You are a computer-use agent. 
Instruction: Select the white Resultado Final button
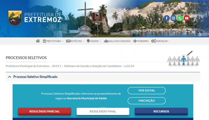(103, 111)
